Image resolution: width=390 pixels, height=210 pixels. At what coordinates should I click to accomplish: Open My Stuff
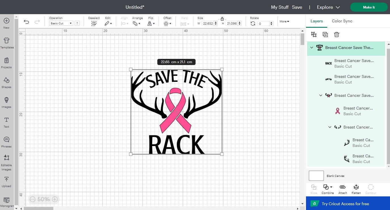click(x=280, y=7)
